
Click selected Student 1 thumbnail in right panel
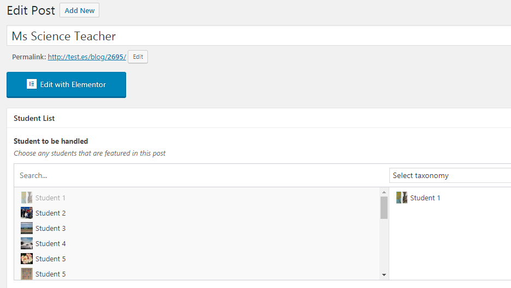click(402, 198)
